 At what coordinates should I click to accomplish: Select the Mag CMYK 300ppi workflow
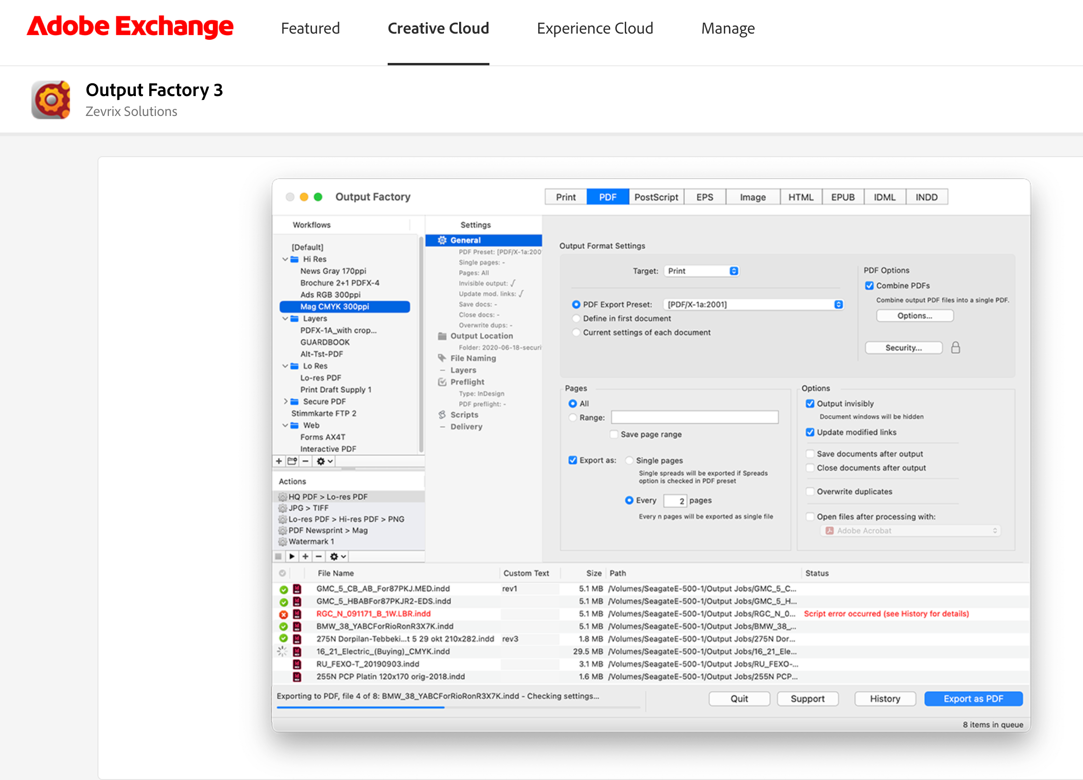point(344,307)
